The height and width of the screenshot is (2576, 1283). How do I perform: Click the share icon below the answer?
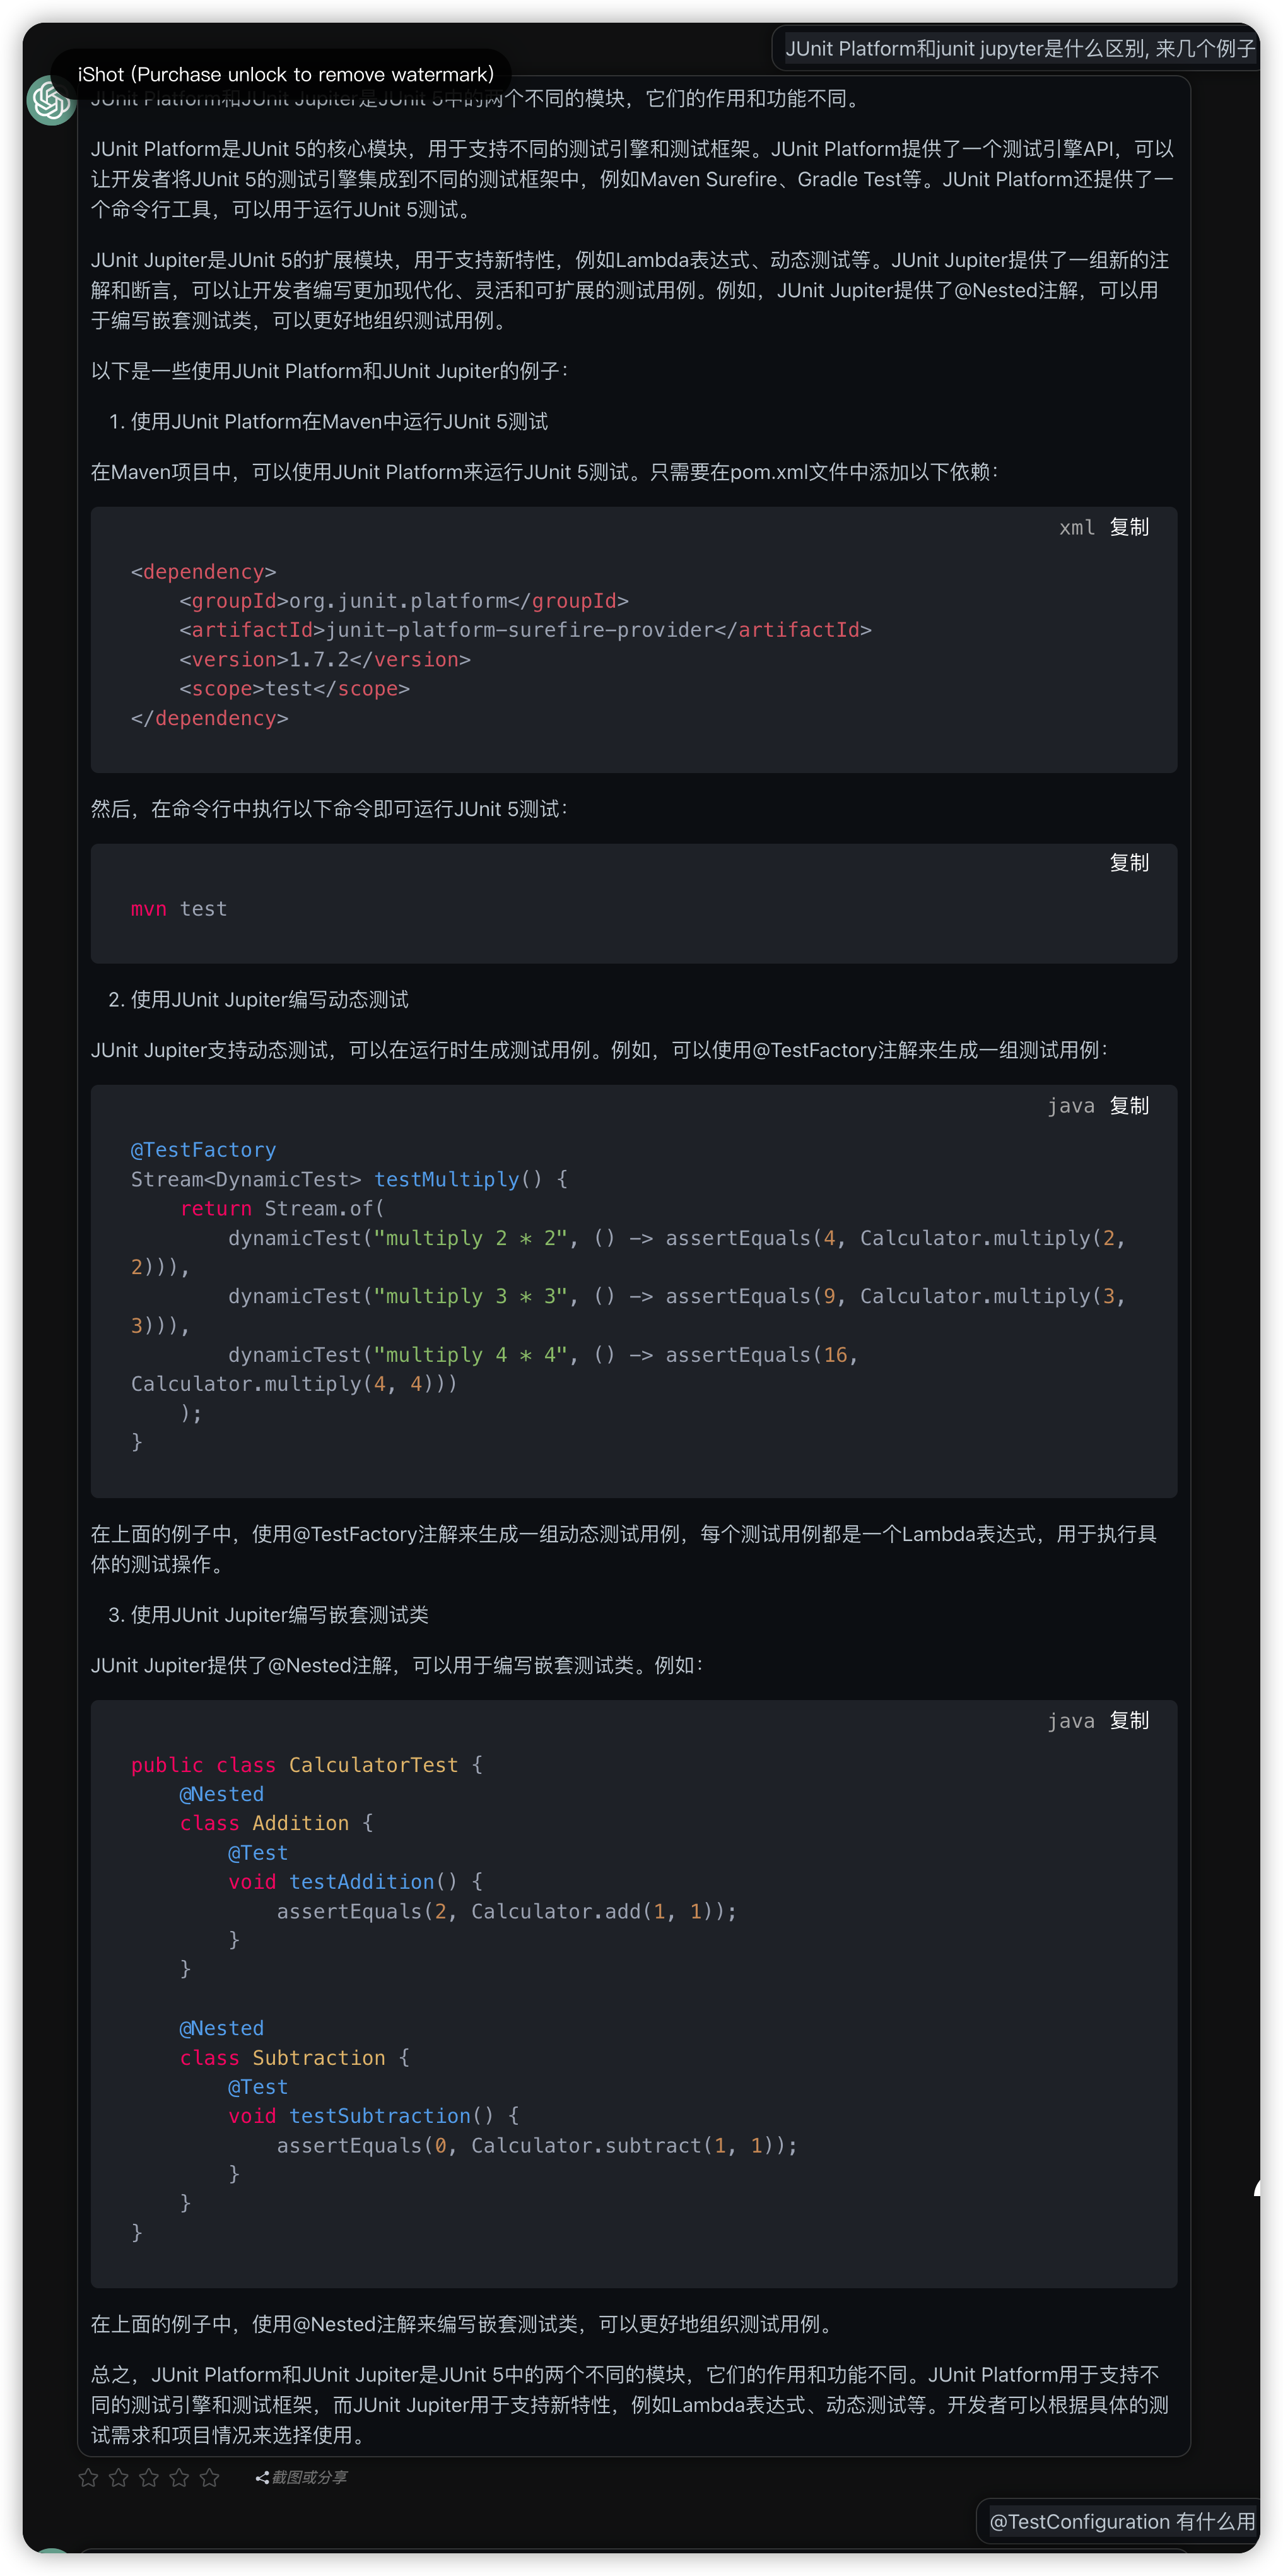pyautogui.click(x=262, y=2477)
